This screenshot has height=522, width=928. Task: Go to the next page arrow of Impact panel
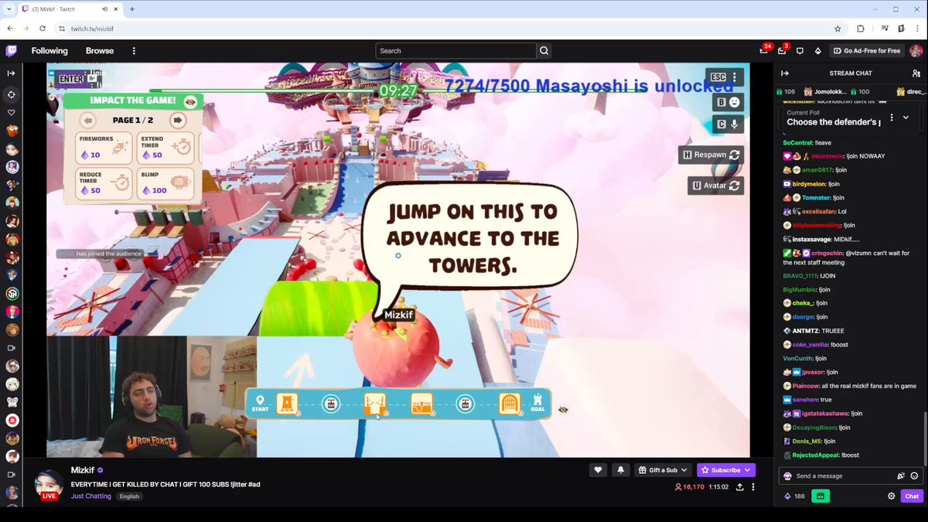click(178, 120)
